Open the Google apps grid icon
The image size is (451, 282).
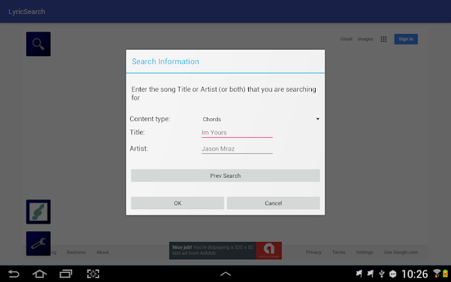point(383,39)
